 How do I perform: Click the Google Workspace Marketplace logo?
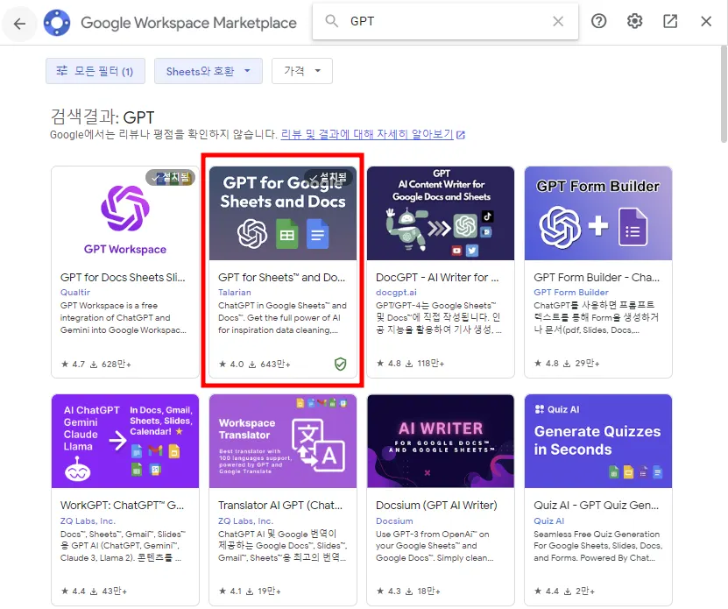(x=57, y=22)
